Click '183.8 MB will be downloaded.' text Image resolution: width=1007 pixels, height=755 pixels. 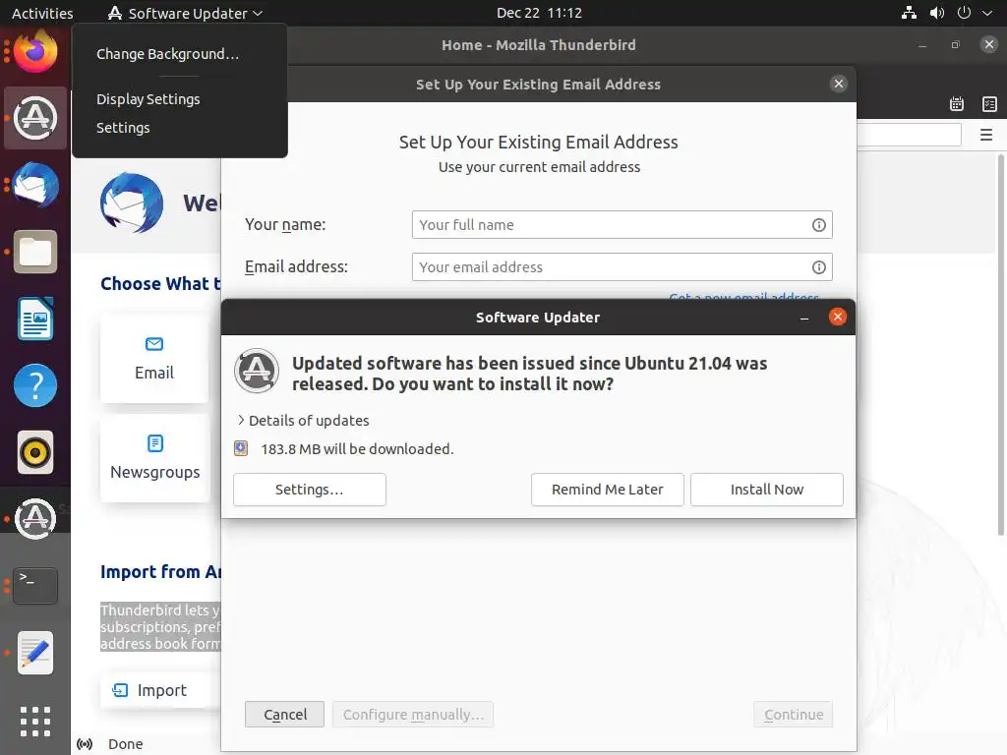pos(357,448)
